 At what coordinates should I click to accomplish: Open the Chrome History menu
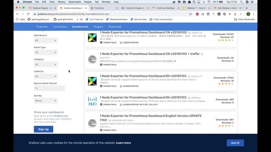pos(61,2)
